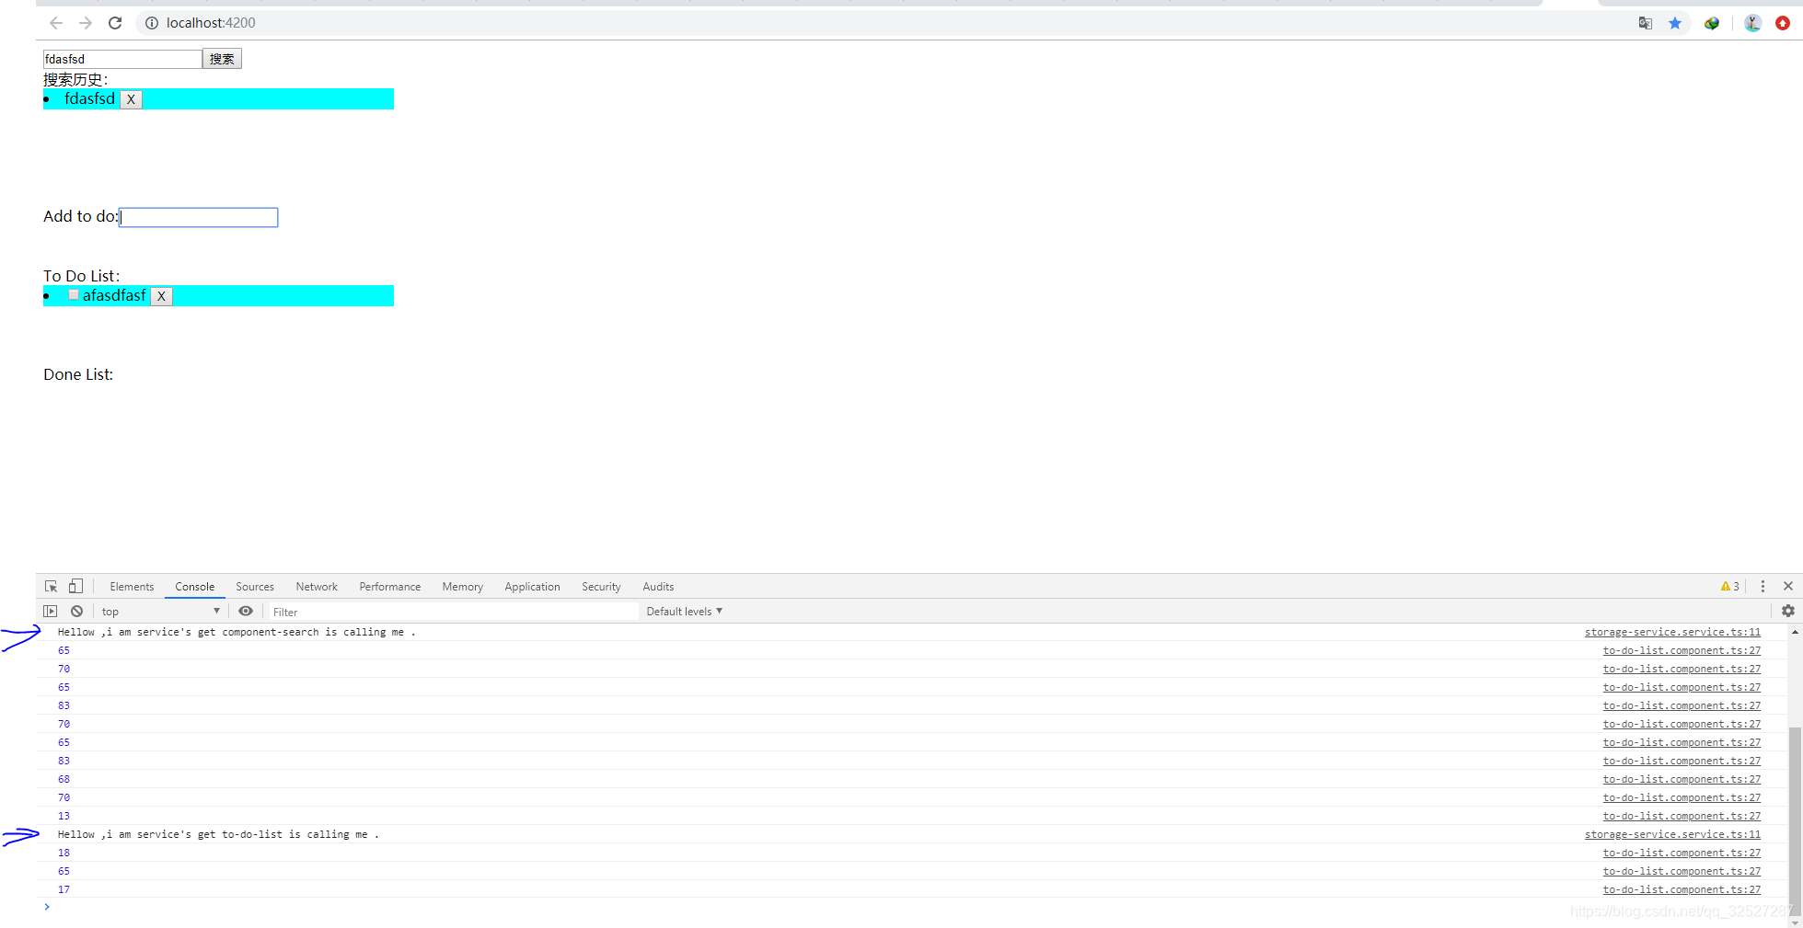This screenshot has width=1803, height=928.
Task: Open the Default levels dropdown
Action: tap(683, 611)
